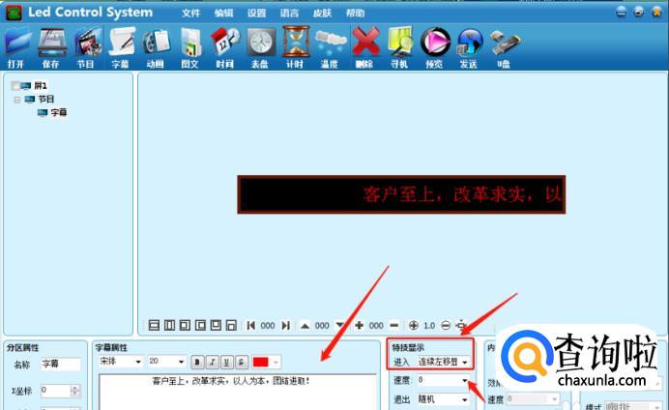Click second layout icon with vertical split
Viewport: 669px width, 410px height.
[x=169, y=326]
